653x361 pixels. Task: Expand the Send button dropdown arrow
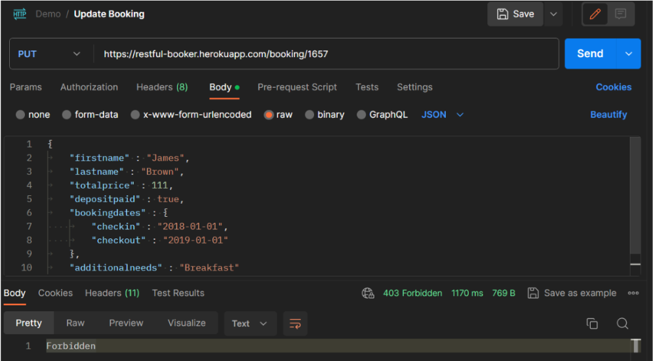pos(629,54)
